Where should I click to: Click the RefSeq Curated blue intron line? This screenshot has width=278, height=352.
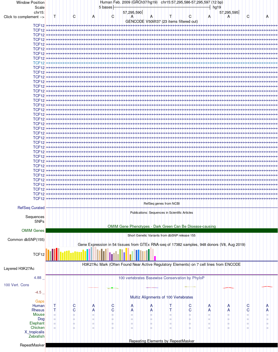click(162, 208)
